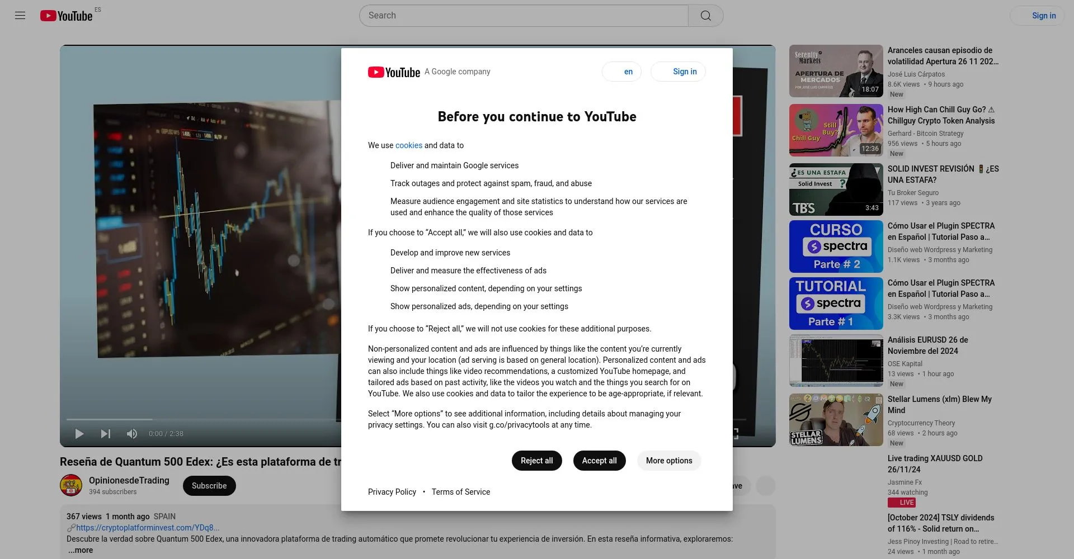Open the '[October 2024] TSLY dividends' title

941,523
